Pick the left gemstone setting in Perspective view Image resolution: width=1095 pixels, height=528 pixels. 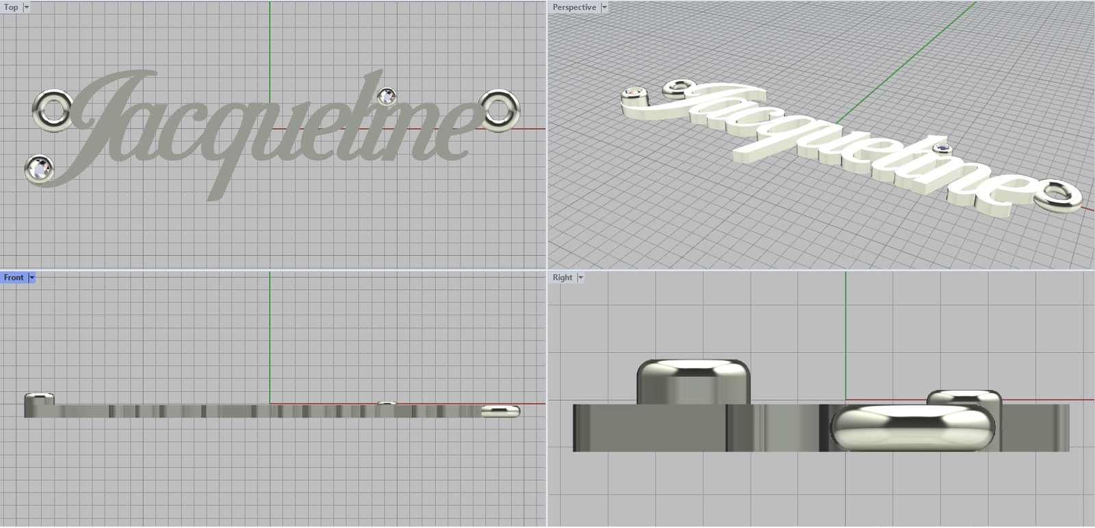635,96
